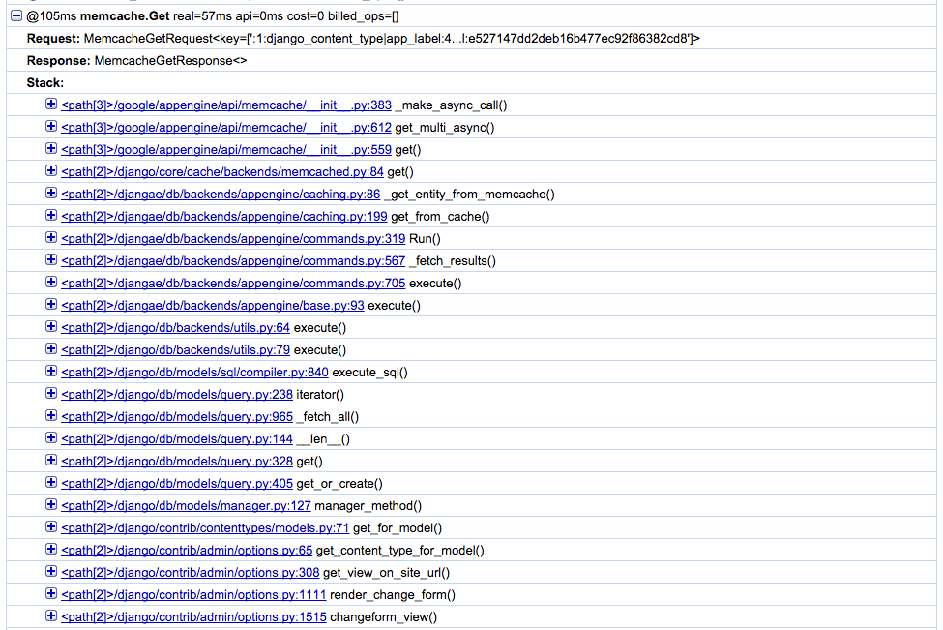Expand the execute_sql() stack frame

pyautogui.click(x=51, y=372)
